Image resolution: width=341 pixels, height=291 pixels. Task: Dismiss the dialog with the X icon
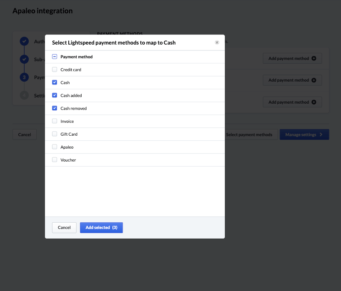point(217,42)
